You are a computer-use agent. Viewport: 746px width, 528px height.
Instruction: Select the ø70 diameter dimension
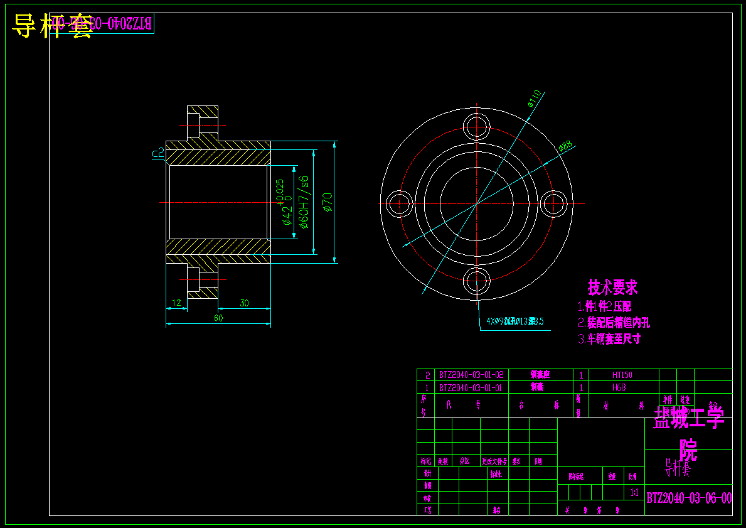pos(327,202)
